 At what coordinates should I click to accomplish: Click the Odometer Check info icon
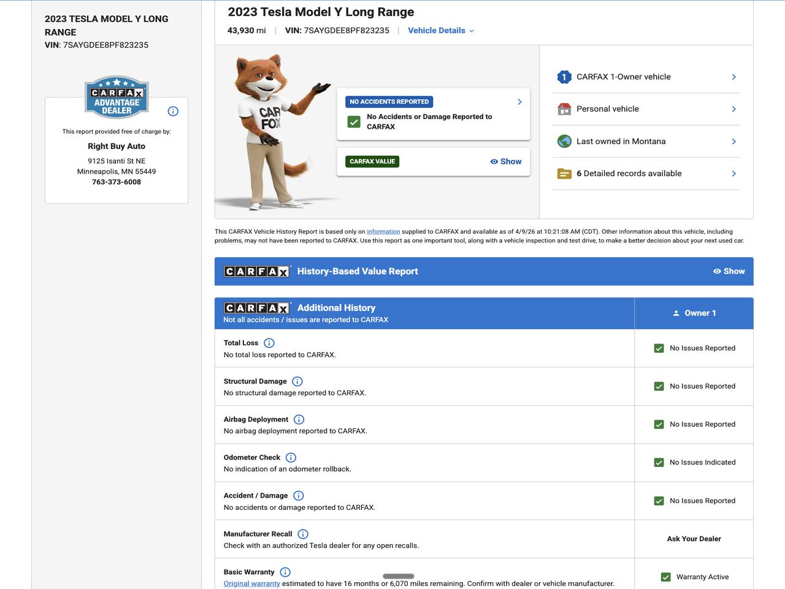[x=291, y=458]
